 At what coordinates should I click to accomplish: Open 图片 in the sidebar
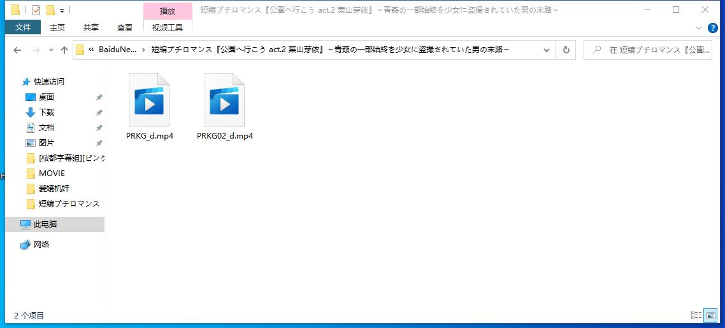coord(47,142)
